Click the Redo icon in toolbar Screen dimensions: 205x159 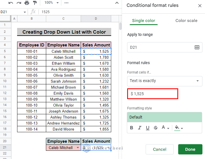click(x=19, y=3)
